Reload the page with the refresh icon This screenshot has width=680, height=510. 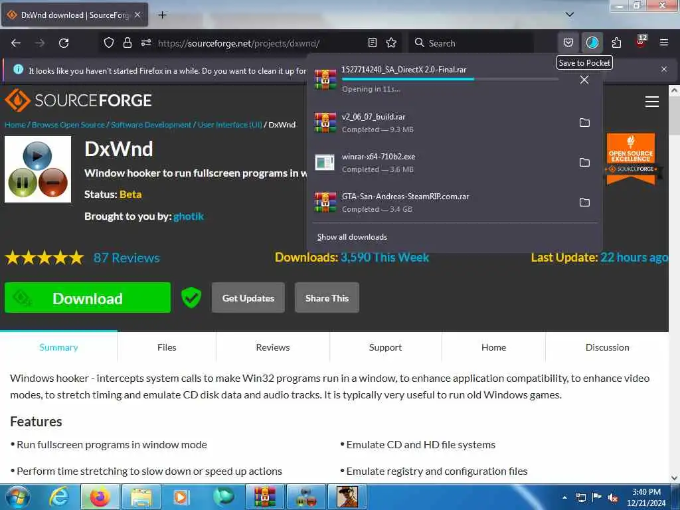[x=64, y=43]
